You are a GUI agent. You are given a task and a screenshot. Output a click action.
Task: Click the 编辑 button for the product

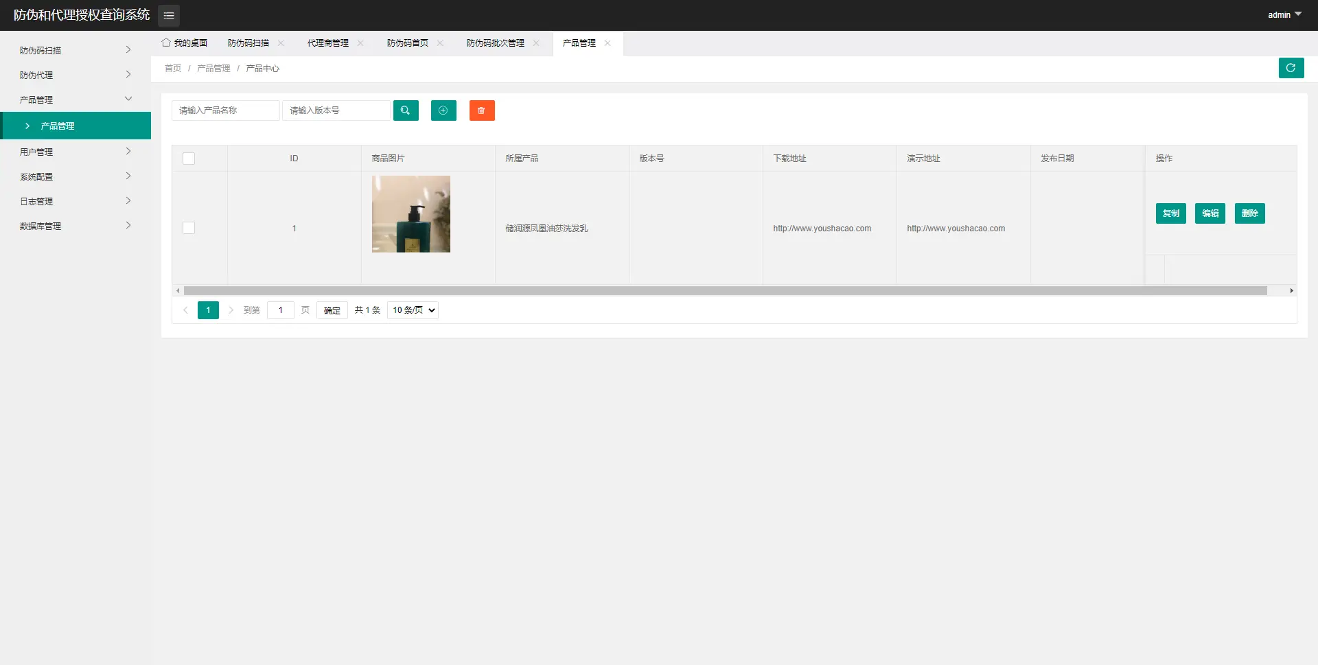1210,213
